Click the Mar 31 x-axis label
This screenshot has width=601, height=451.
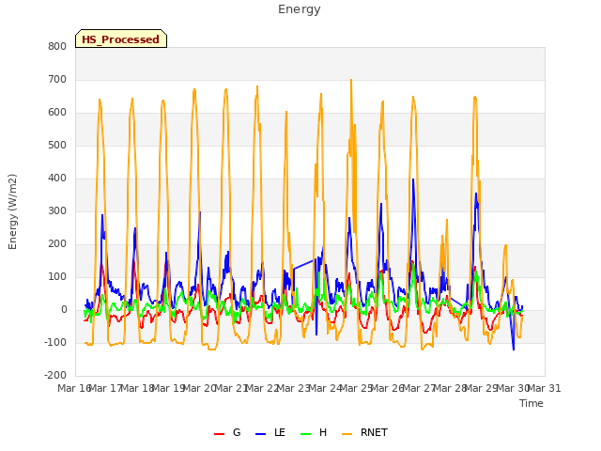click(x=545, y=388)
